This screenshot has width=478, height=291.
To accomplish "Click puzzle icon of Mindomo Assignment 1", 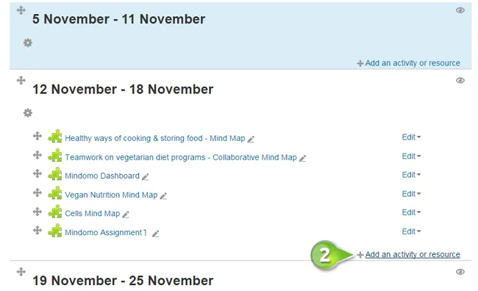I will [55, 231].
